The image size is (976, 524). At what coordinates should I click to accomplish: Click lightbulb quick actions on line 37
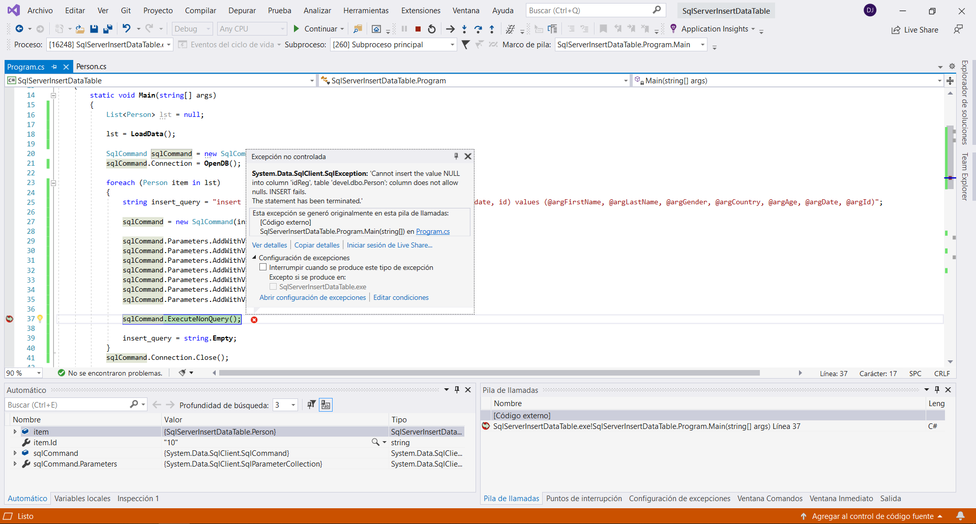tap(40, 319)
